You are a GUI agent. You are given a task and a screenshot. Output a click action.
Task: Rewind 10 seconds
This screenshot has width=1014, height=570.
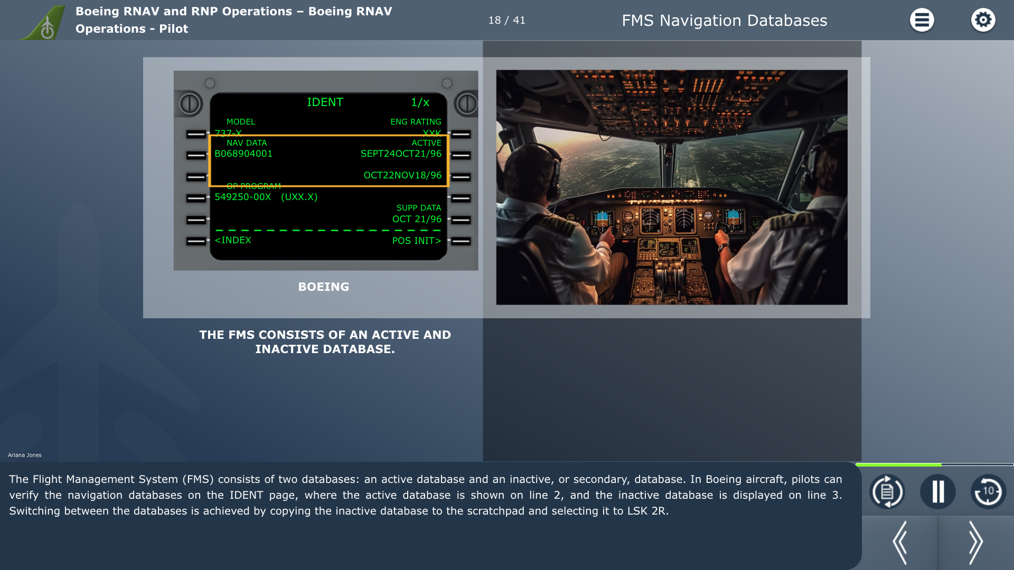[x=988, y=491]
